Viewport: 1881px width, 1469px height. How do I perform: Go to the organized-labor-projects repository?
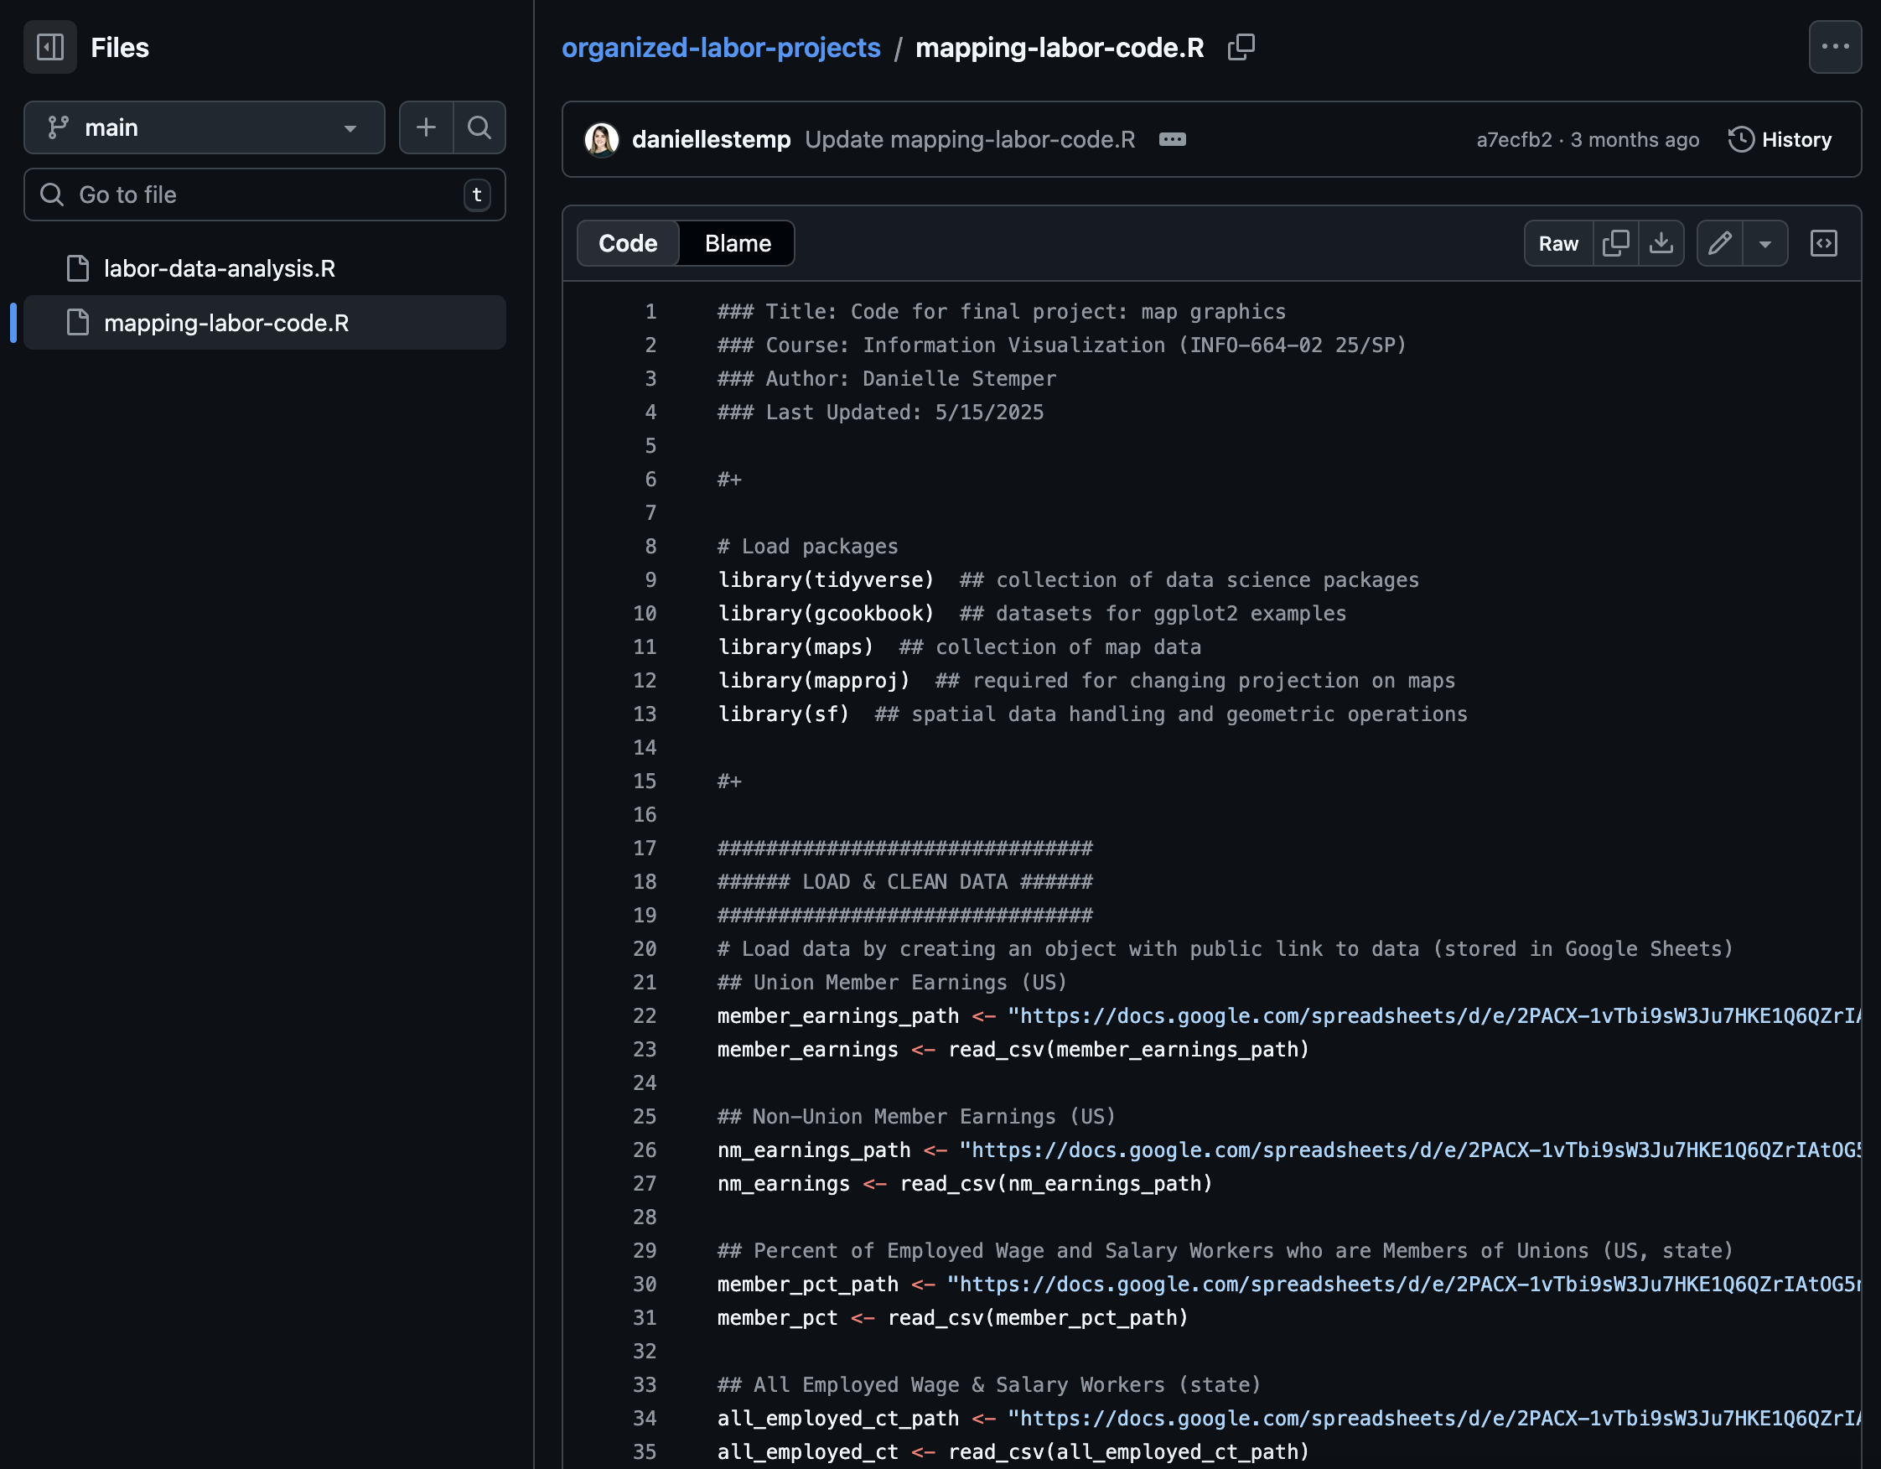coord(721,46)
